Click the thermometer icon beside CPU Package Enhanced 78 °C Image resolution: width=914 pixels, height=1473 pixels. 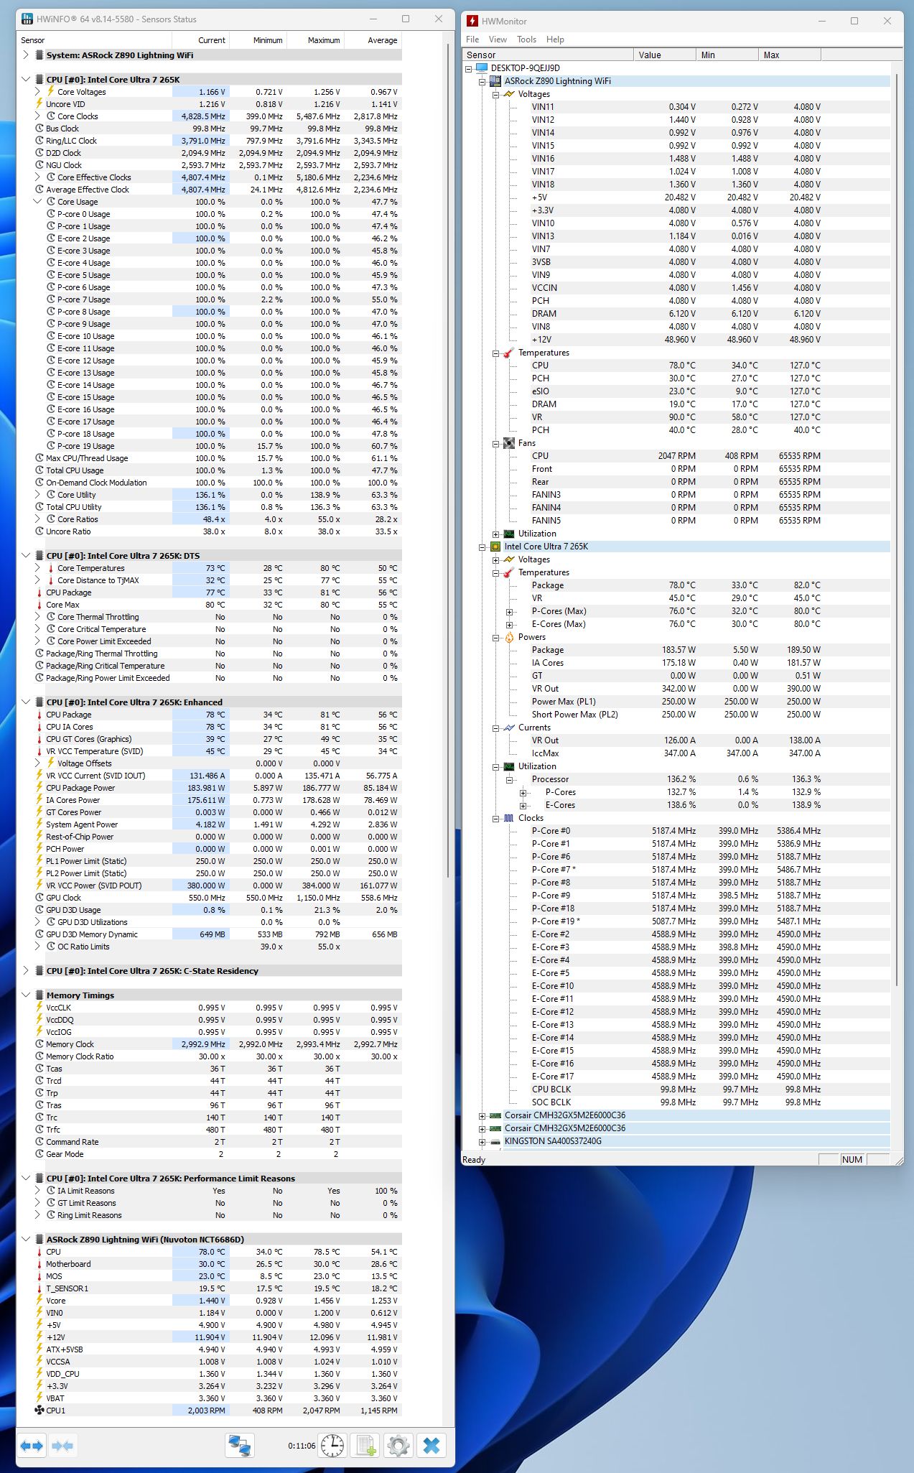[x=39, y=715]
